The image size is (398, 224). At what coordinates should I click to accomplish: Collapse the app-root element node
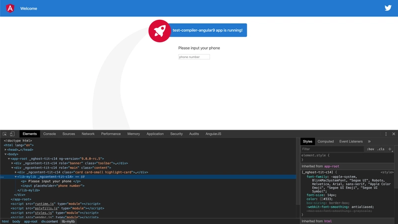pyautogui.click(x=9, y=158)
